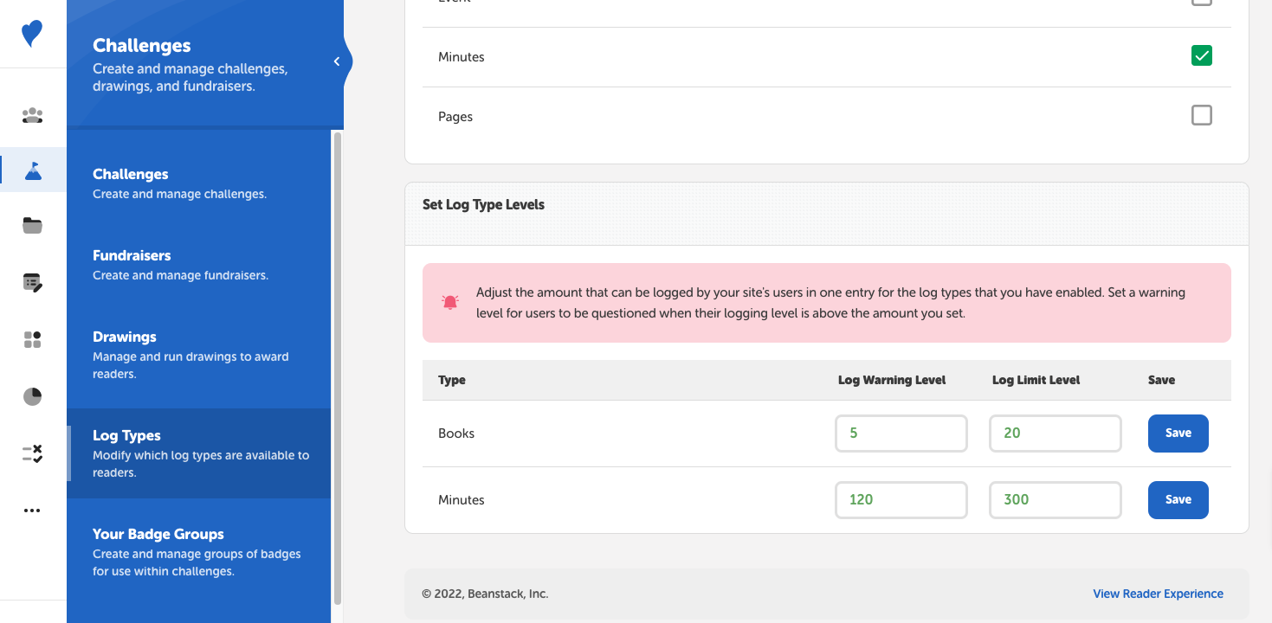This screenshot has width=1272, height=623.
Task: Open the View Reader Experience link
Action: pyautogui.click(x=1158, y=594)
